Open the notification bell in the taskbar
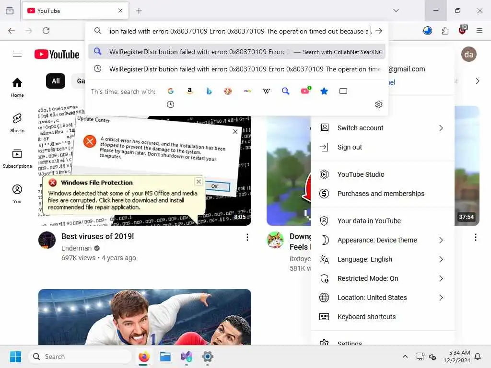This screenshot has width=491, height=368. click(x=478, y=356)
